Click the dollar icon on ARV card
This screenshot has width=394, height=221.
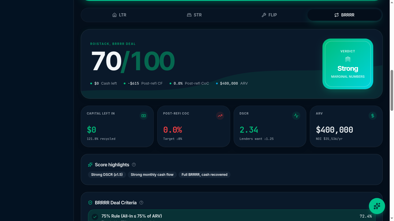point(373,116)
